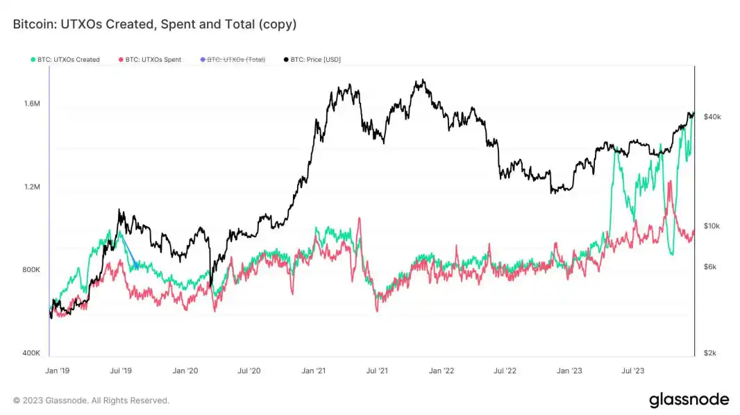This screenshot has width=740, height=415.
Task: Click the red UTXOs Spent legend dot
Action: pyautogui.click(x=121, y=60)
